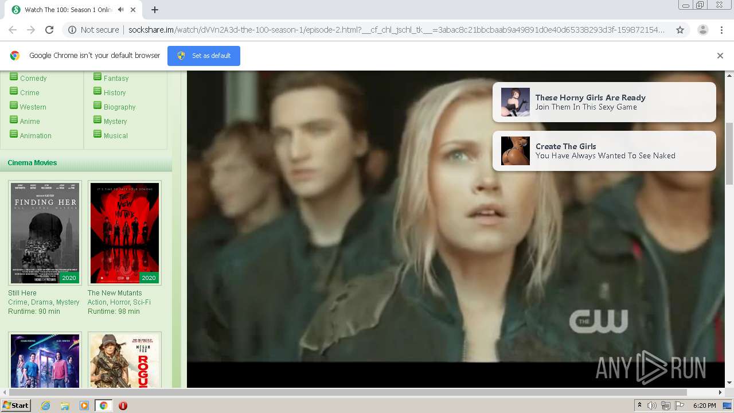Close the Watch The 100 tab
Viewport: 734px width, 413px height.
click(x=134, y=10)
